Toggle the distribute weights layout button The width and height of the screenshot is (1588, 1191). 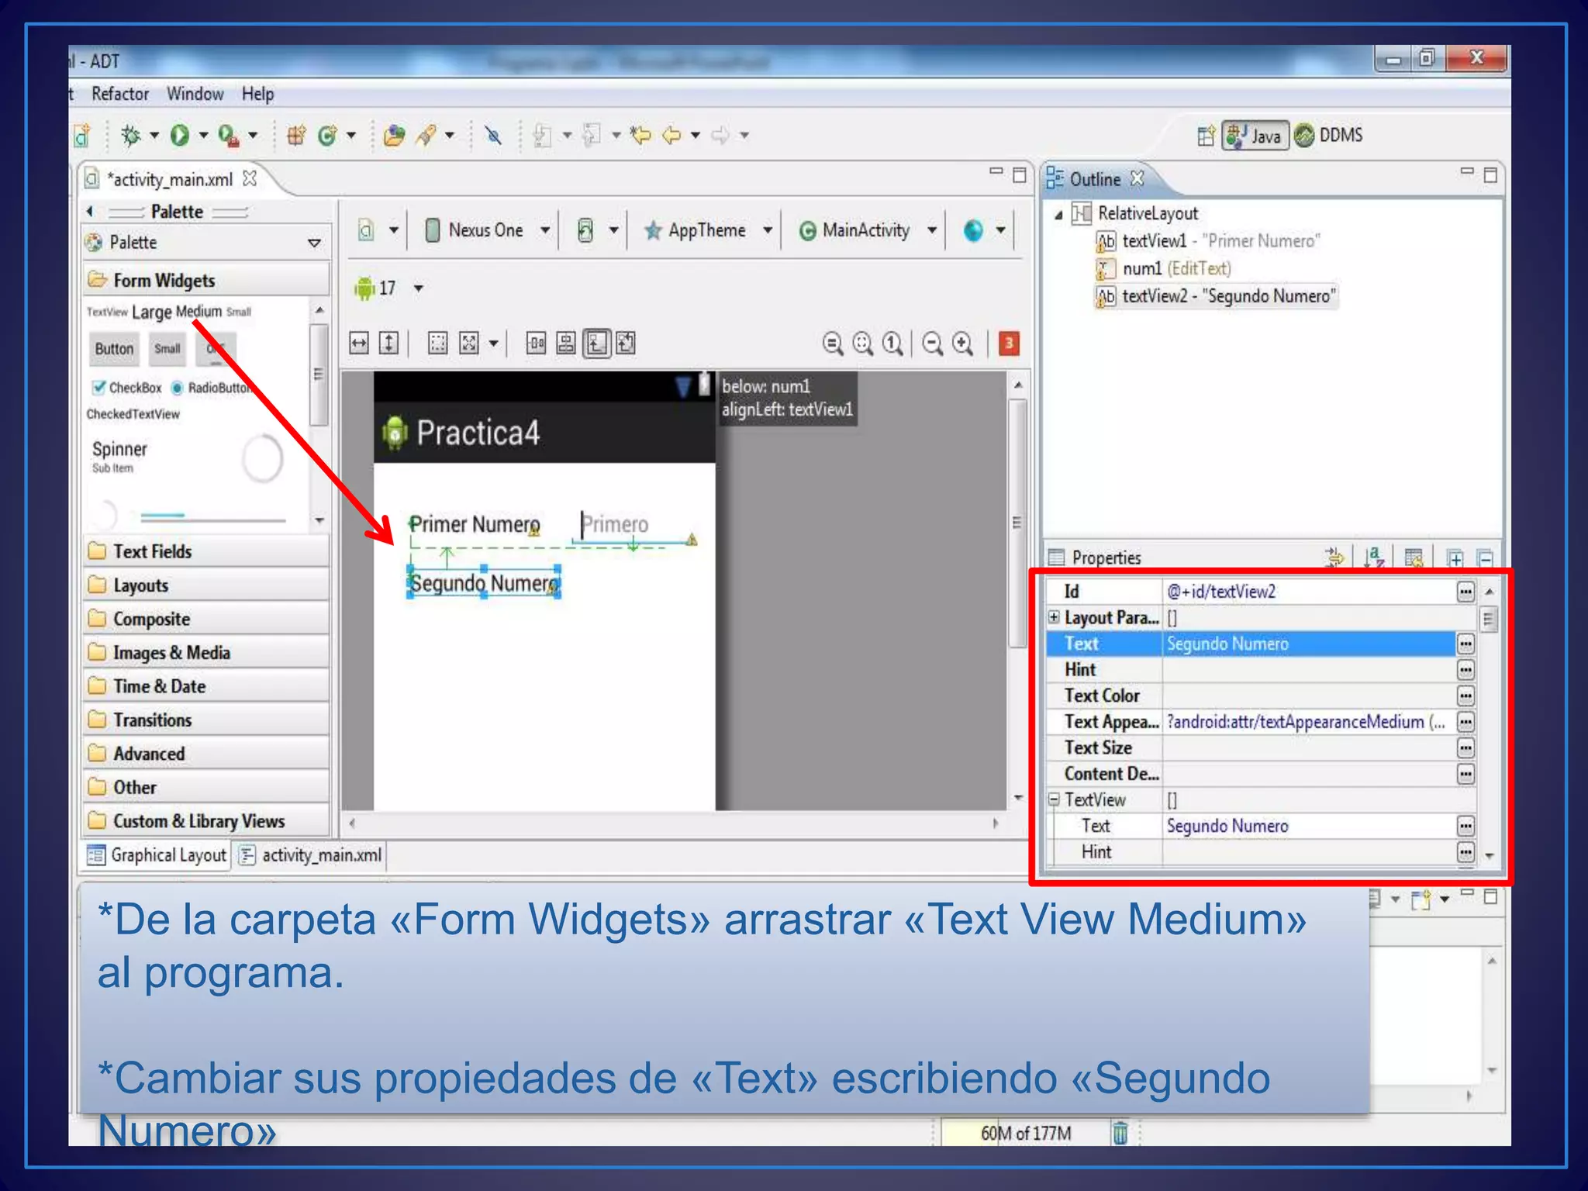coord(566,343)
